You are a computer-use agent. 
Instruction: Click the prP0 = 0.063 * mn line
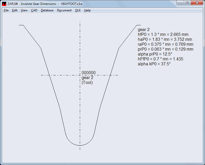[x=166, y=49]
